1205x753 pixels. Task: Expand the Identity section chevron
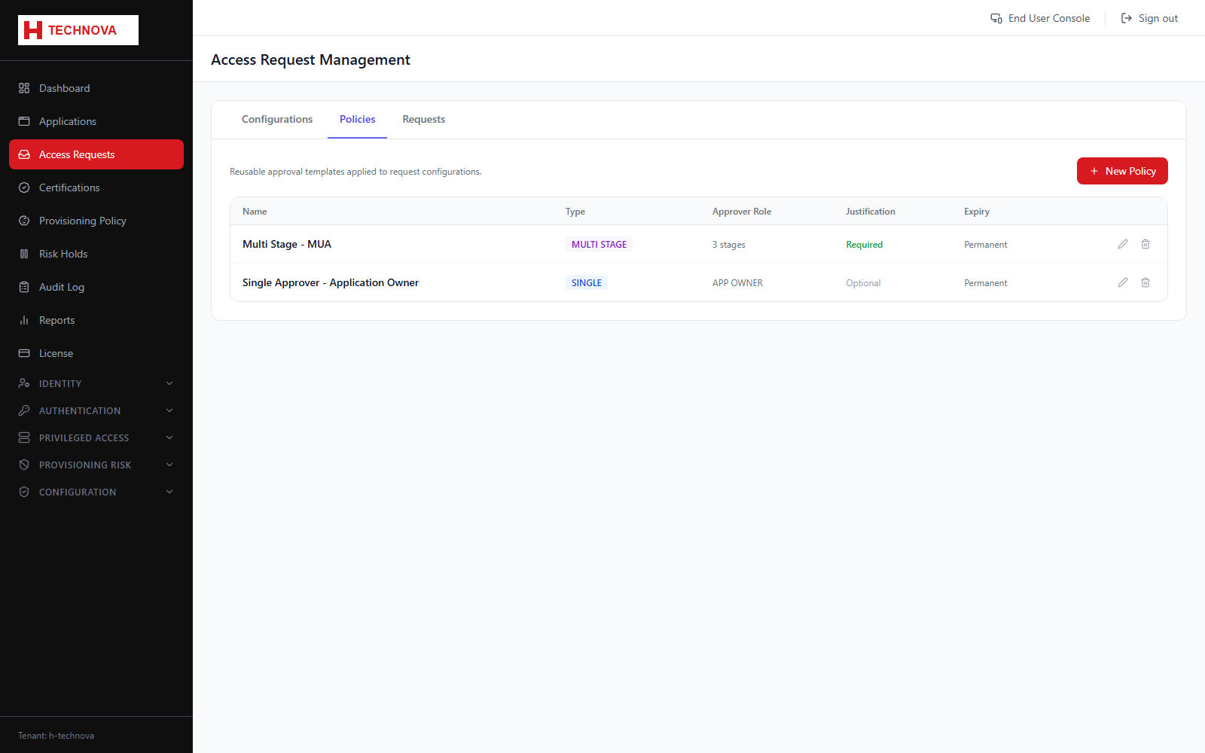169,383
